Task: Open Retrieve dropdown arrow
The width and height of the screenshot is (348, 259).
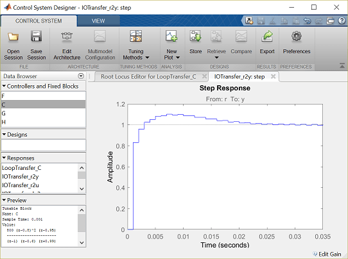Action: point(216,58)
